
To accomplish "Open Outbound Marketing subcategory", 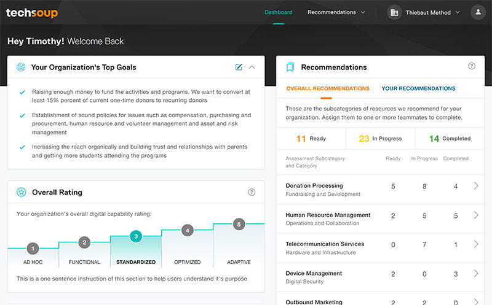I will [314, 302].
